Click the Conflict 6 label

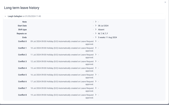click(22, 81)
